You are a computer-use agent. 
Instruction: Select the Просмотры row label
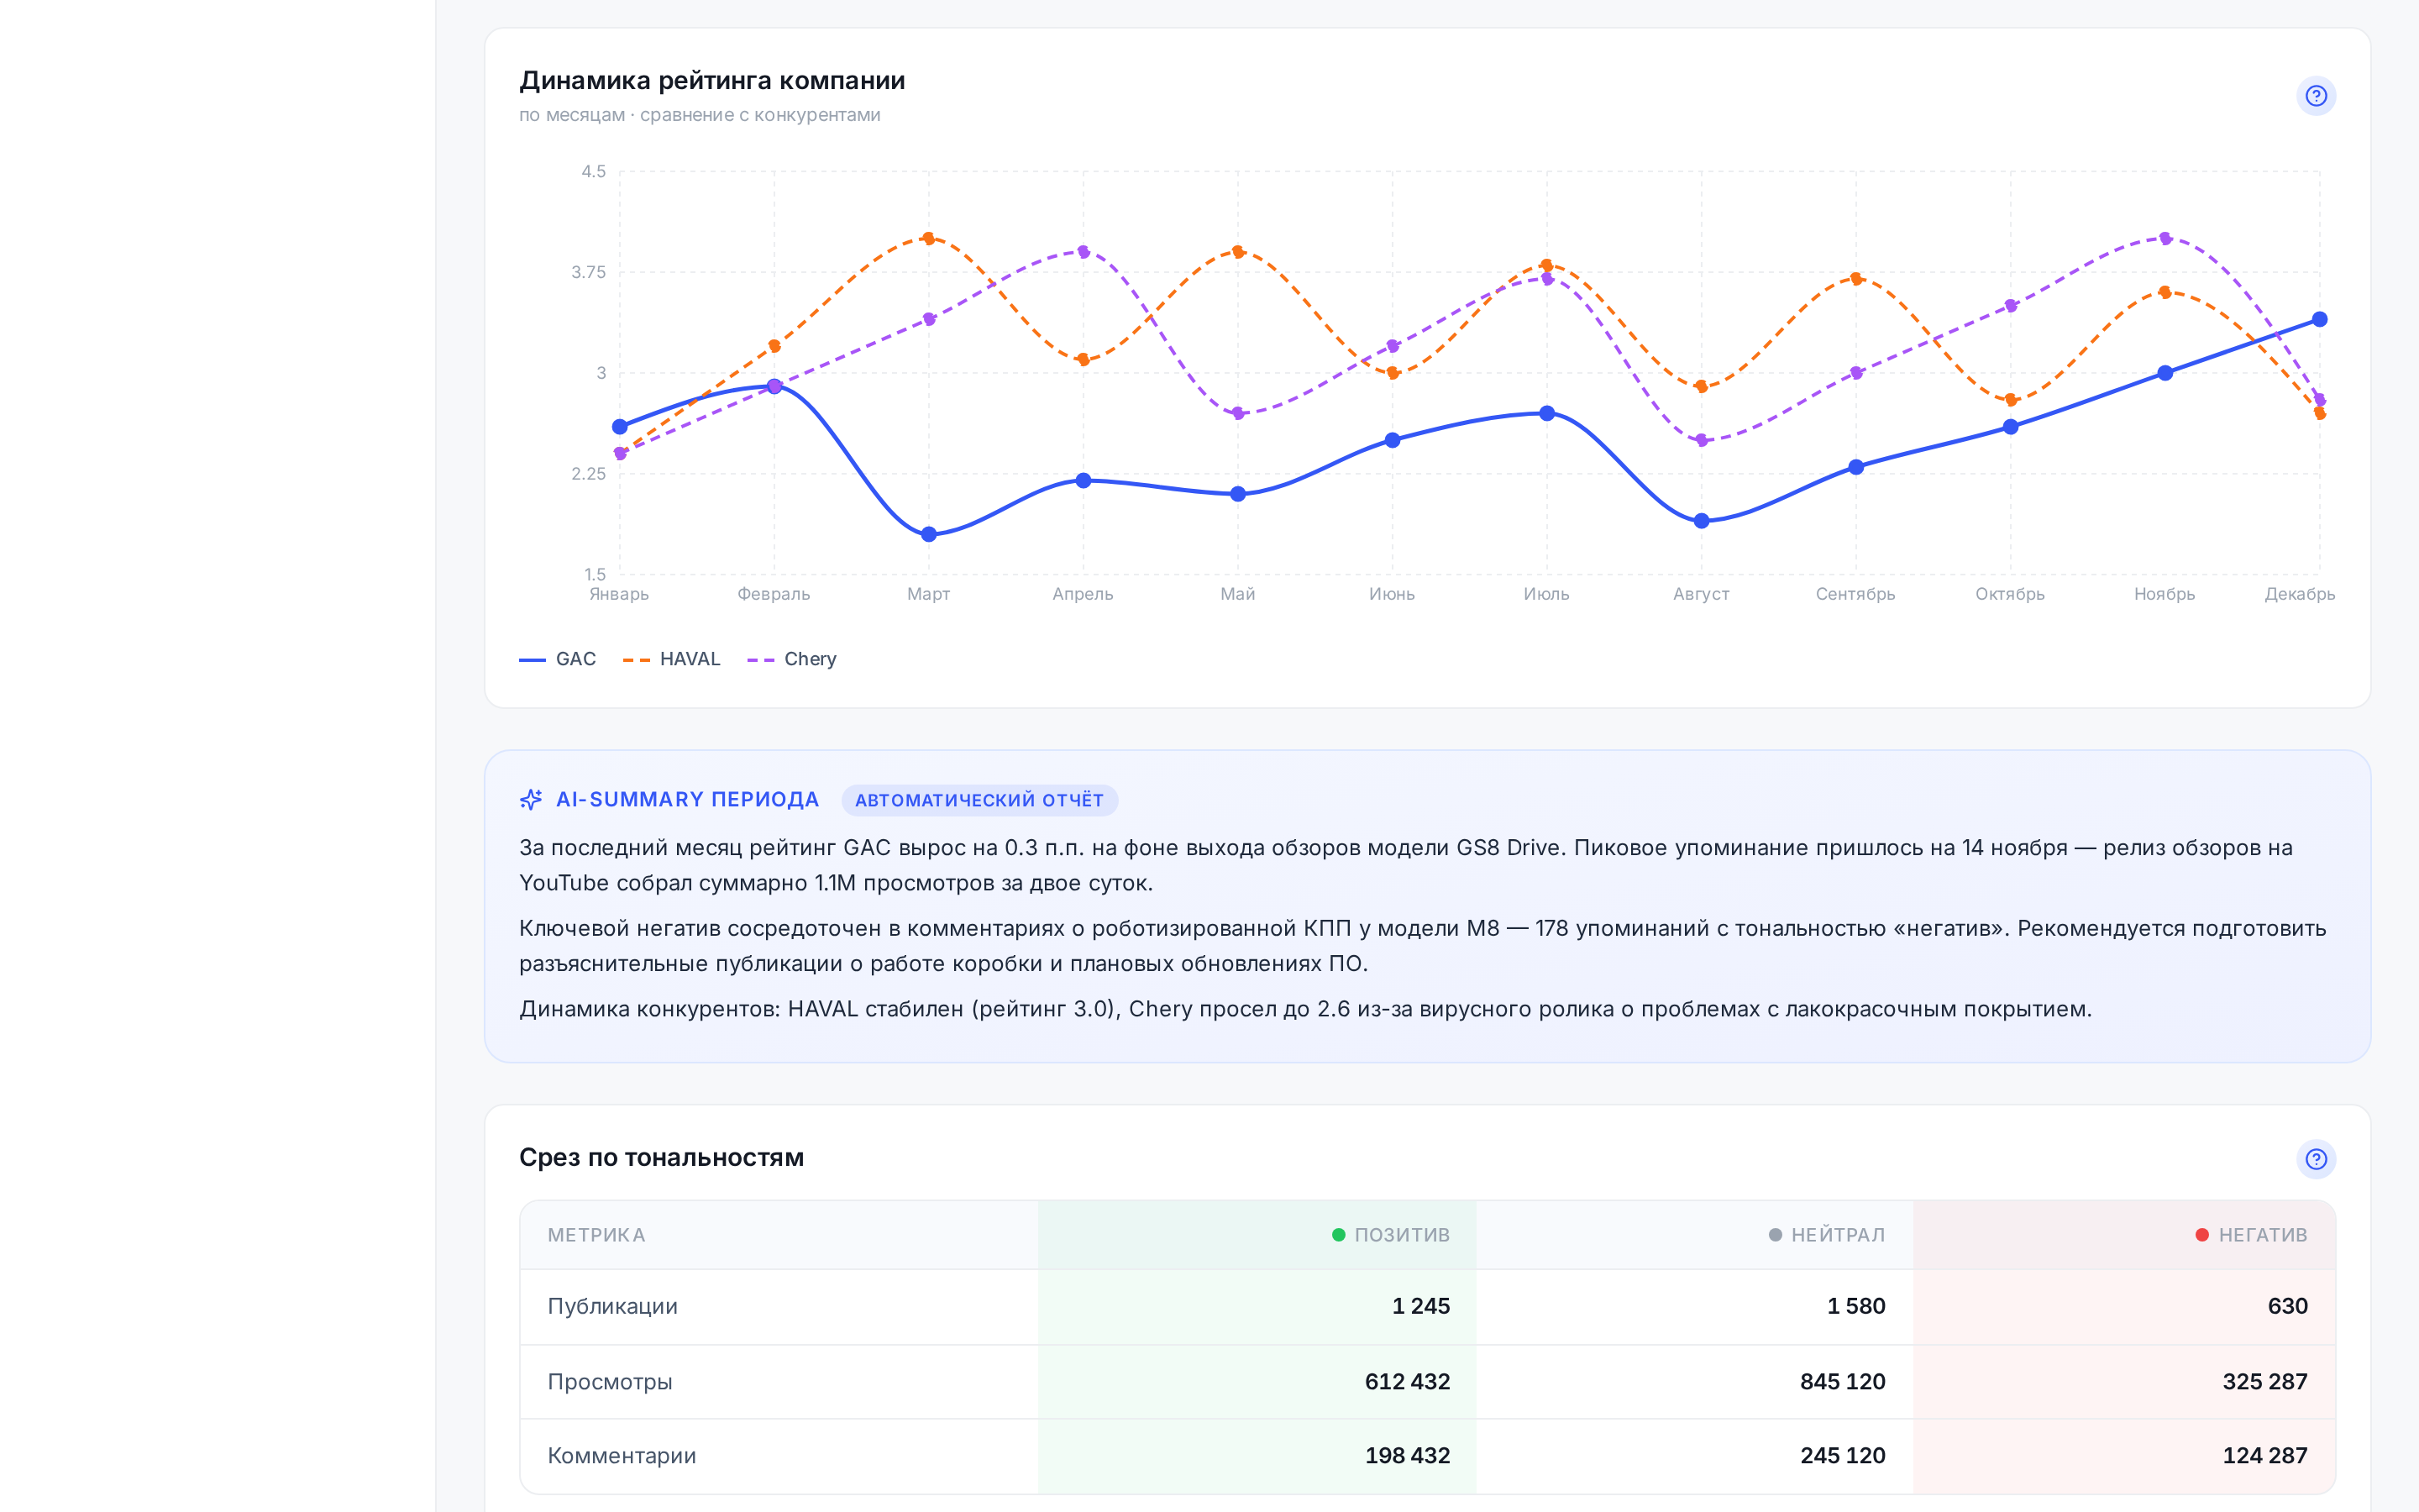click(610, 1382)
